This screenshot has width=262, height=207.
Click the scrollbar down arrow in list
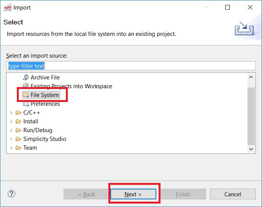[x=251, y=149]
